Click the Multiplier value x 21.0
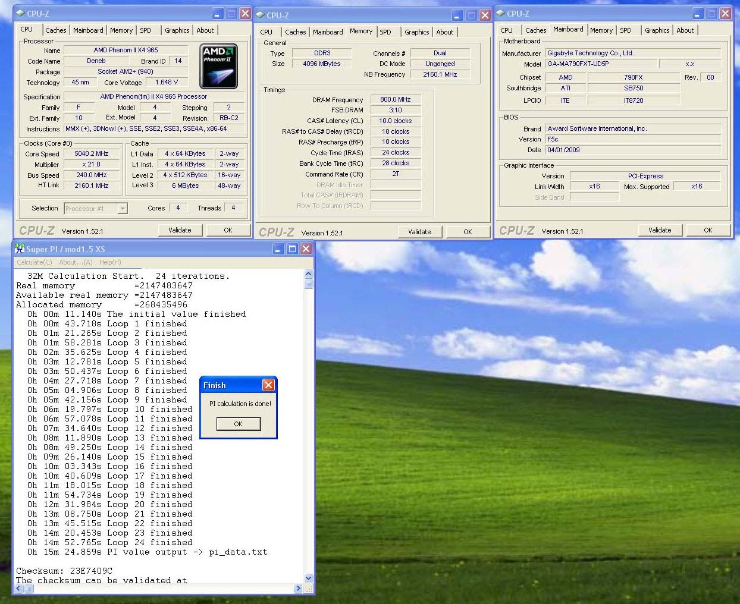Screen dimensions: 740x604 click(92, 164)
